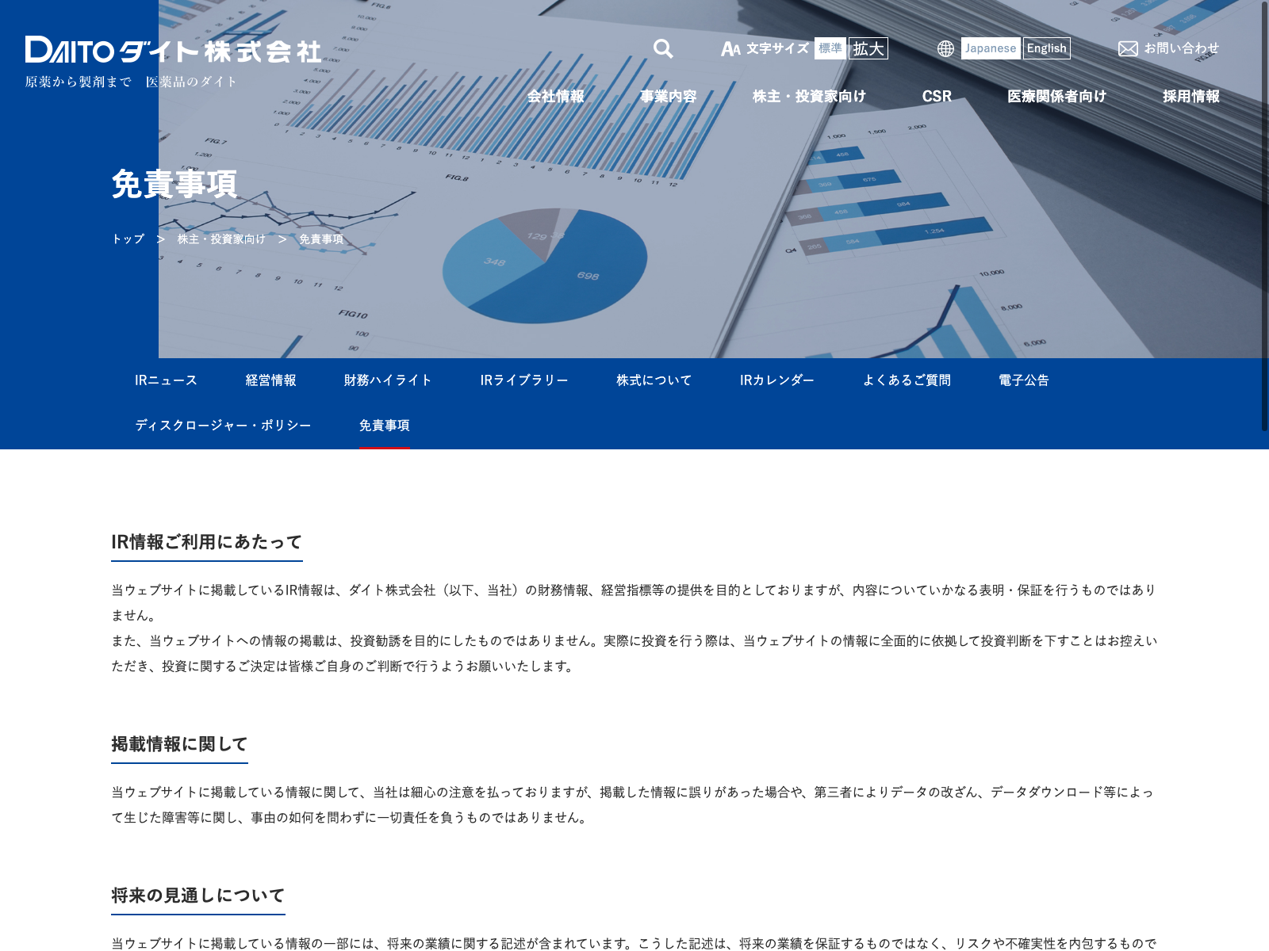1269x951 pixels.
Task: Click the AA font size icon
Action: pyautogui.click(x=730, y=49)
